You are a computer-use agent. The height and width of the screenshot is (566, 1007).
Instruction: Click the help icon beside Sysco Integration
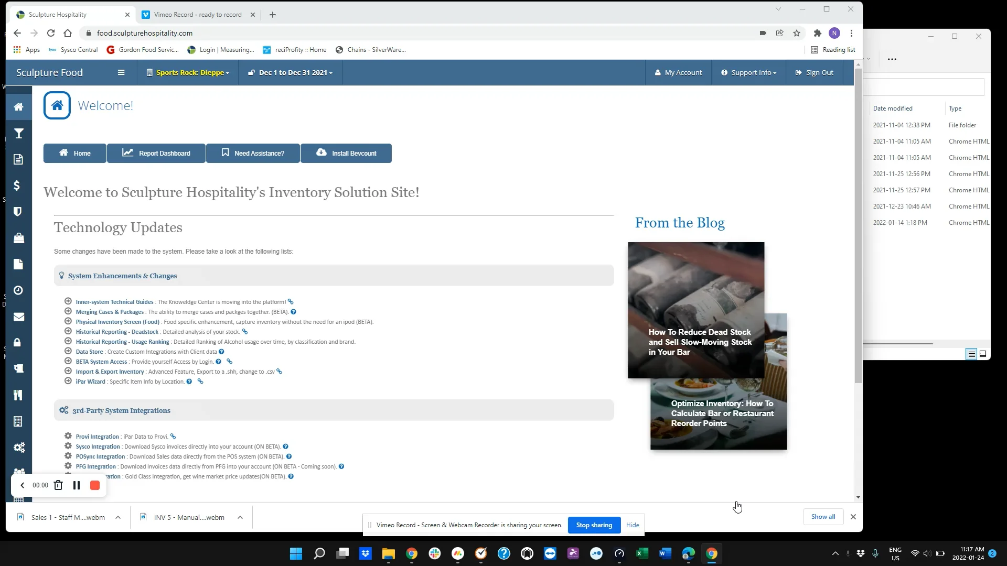click(x=286, y=447)
